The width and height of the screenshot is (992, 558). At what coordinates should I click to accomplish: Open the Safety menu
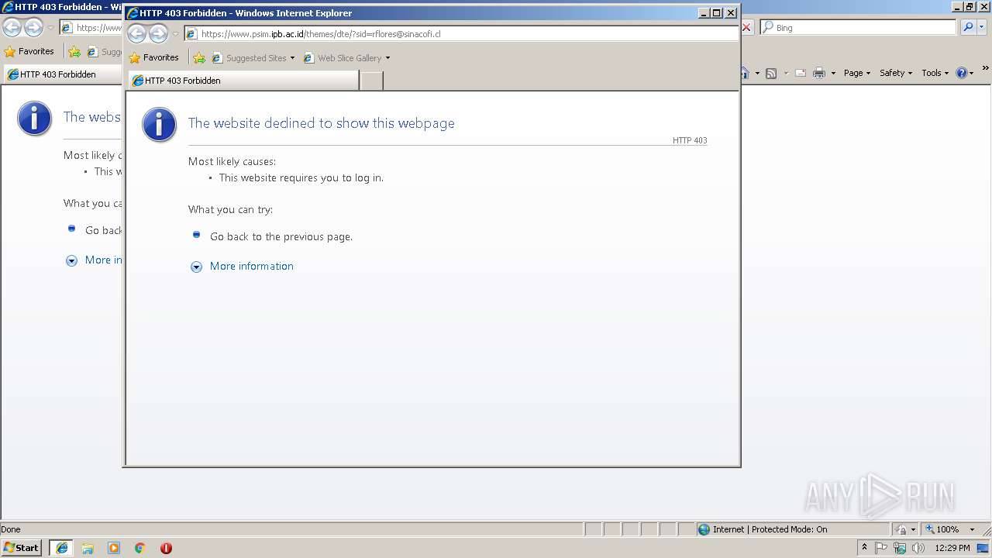tap(896, 73)
